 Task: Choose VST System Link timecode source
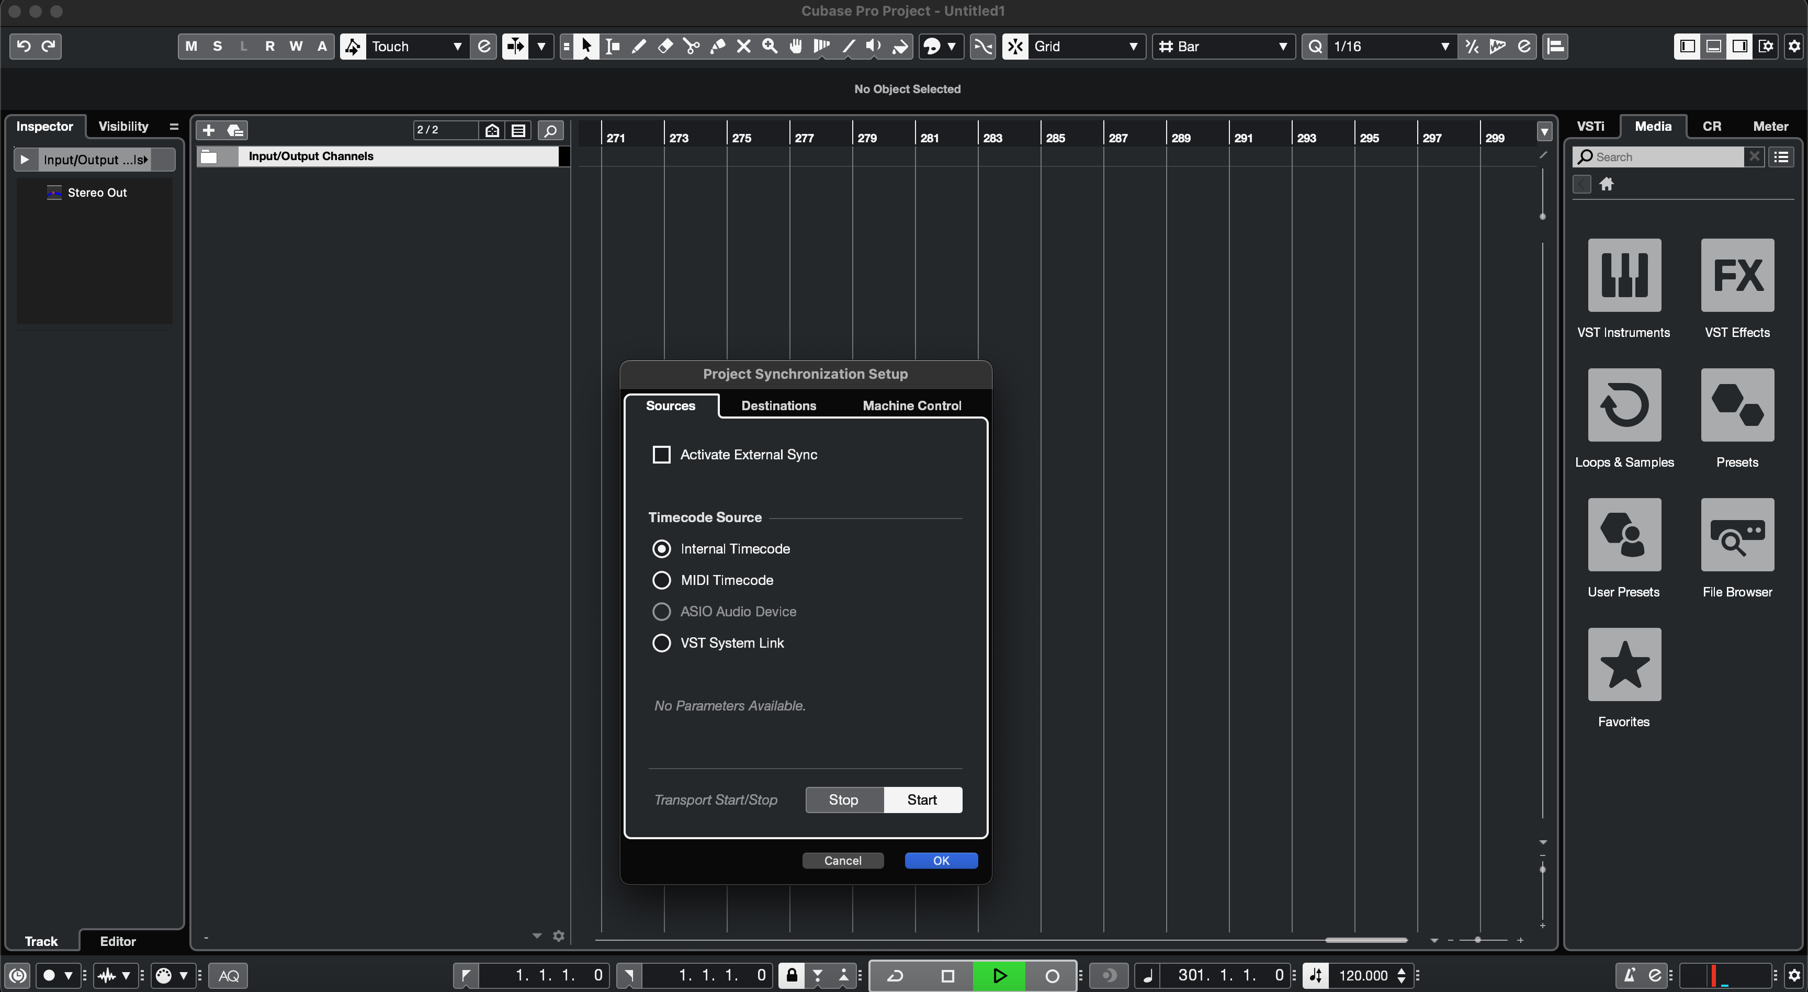coord(661,642)
